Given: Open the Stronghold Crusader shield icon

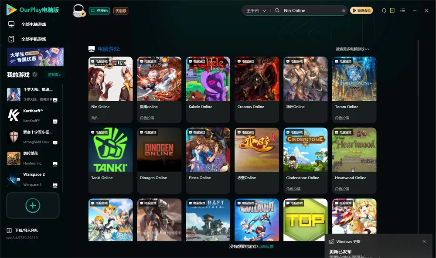Looking at the screenshot, I should click(x=14, y=137).
